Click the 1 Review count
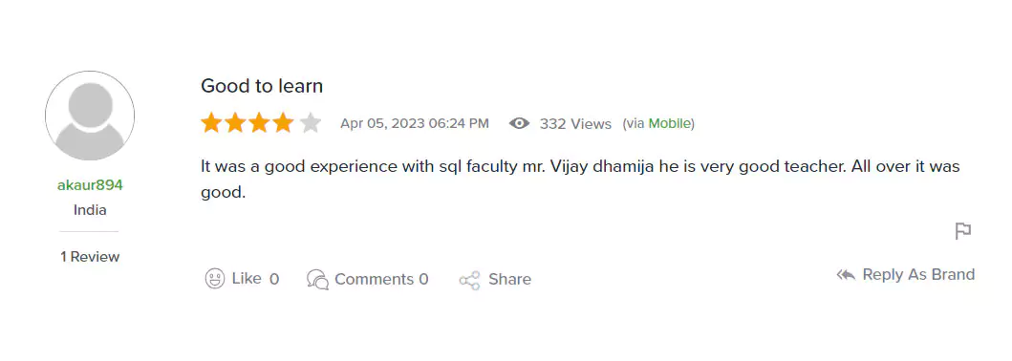Screen dimensions: 1012x361 tap(90, 257)
